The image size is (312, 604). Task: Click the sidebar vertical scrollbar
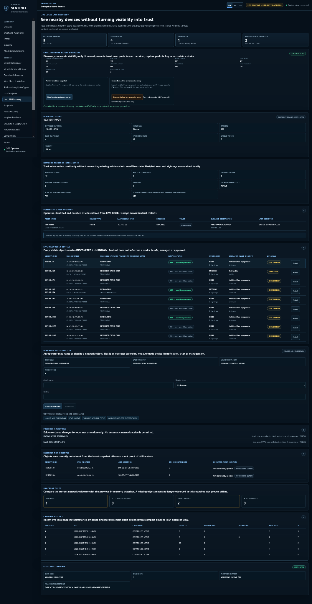point(33,65)
